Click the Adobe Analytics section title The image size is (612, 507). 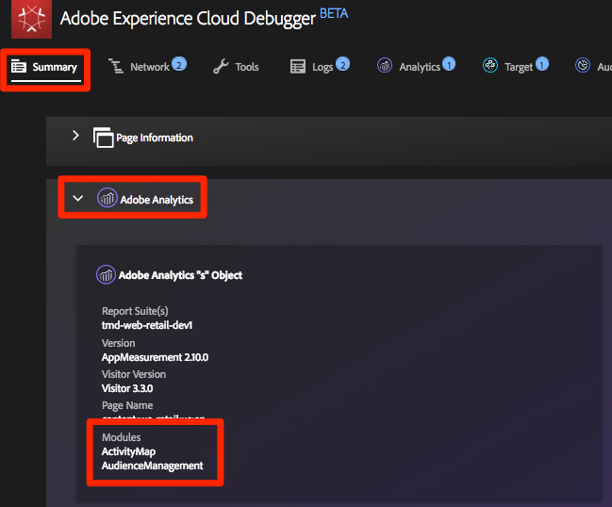[157, 200]
